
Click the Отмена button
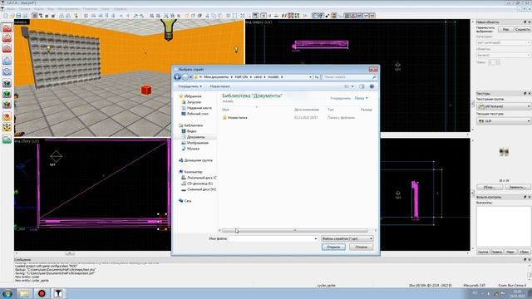tap(361, 248)
